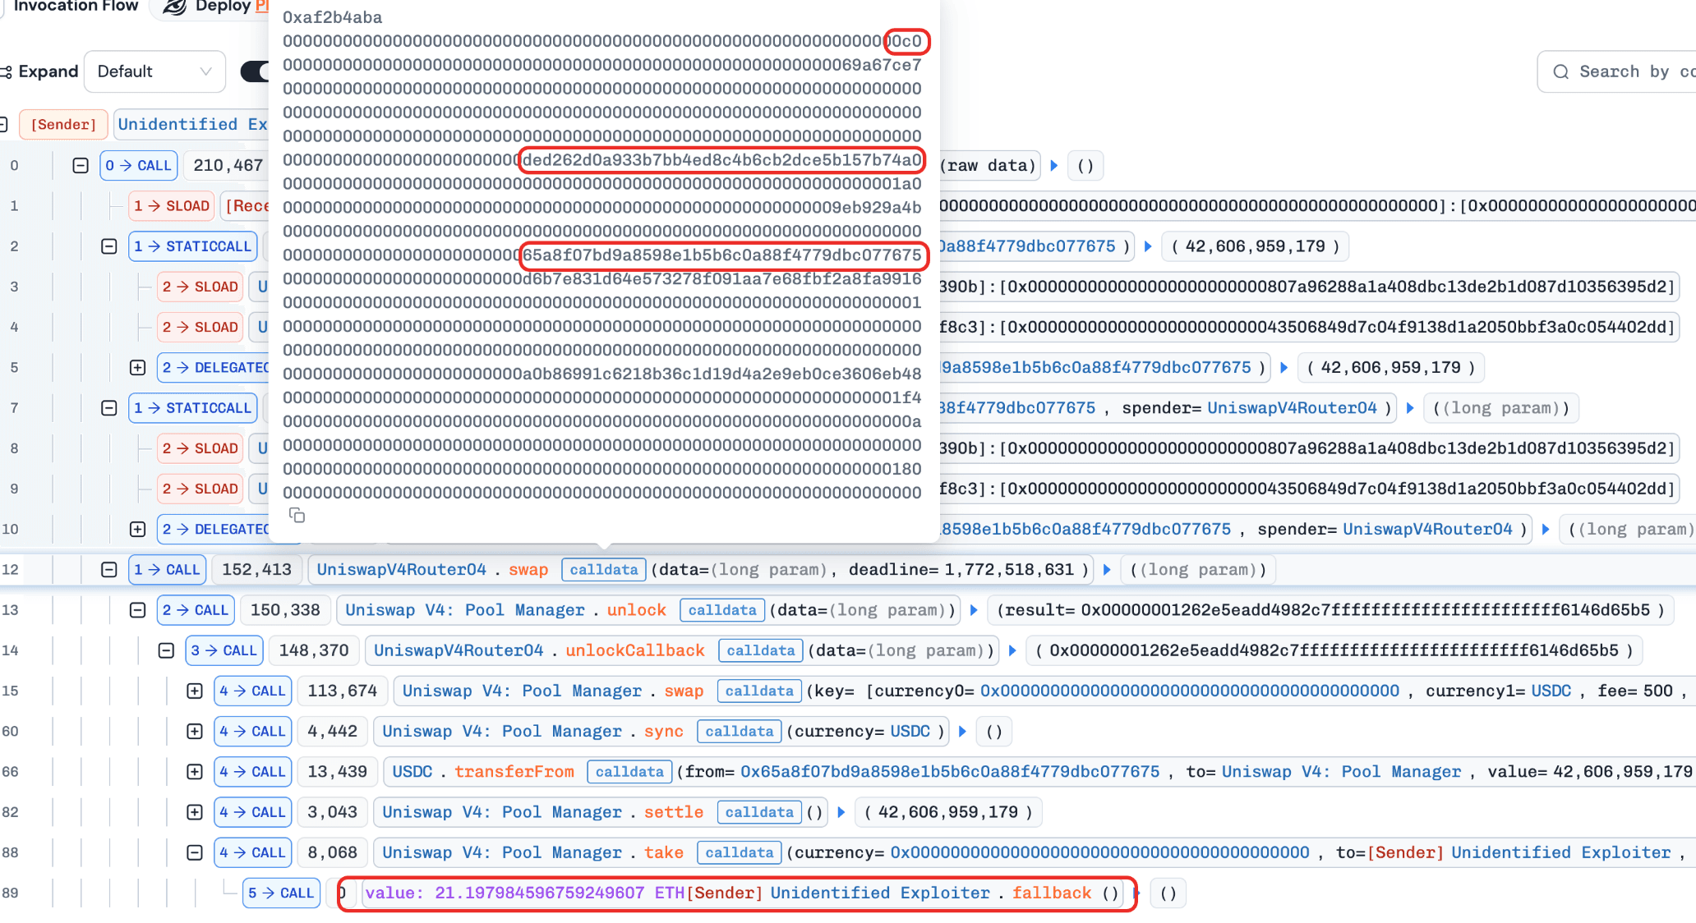Open calldata tag on row 12 swap
Screen dimensions: 1696x923
point(603,570)
